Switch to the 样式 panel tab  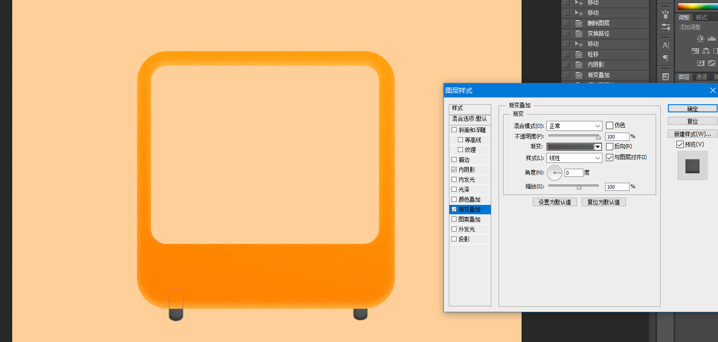click(x=701, y=18)
